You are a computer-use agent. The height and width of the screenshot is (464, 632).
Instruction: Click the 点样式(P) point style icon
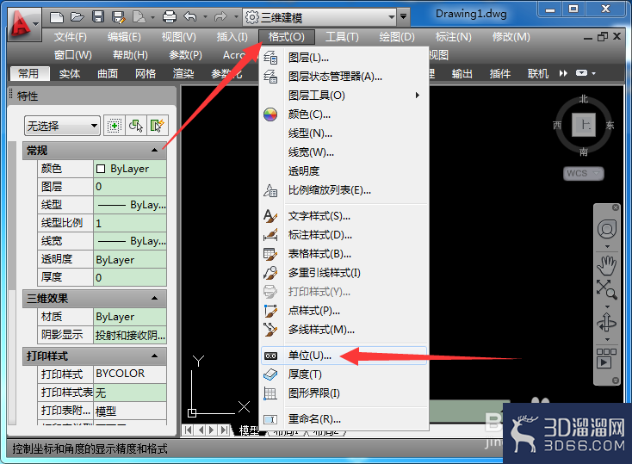(270, 311)
